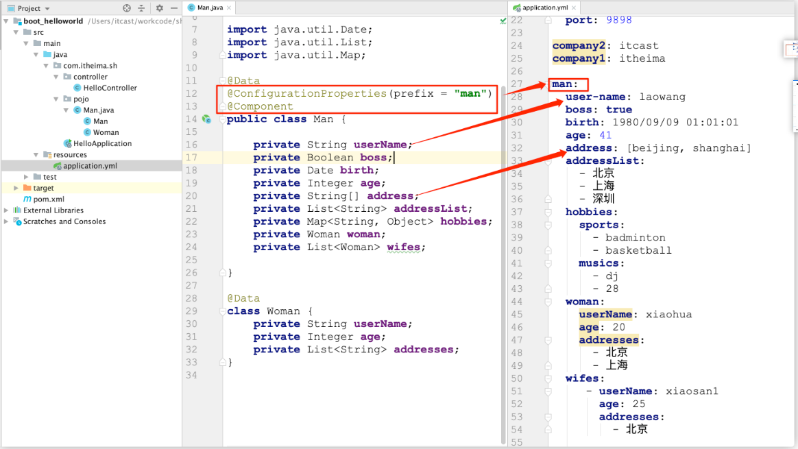Click the xiaosan1 value in yml

click(x=692, y=391)
